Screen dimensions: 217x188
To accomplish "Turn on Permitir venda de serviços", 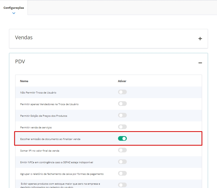I will [x=122, y=127].
